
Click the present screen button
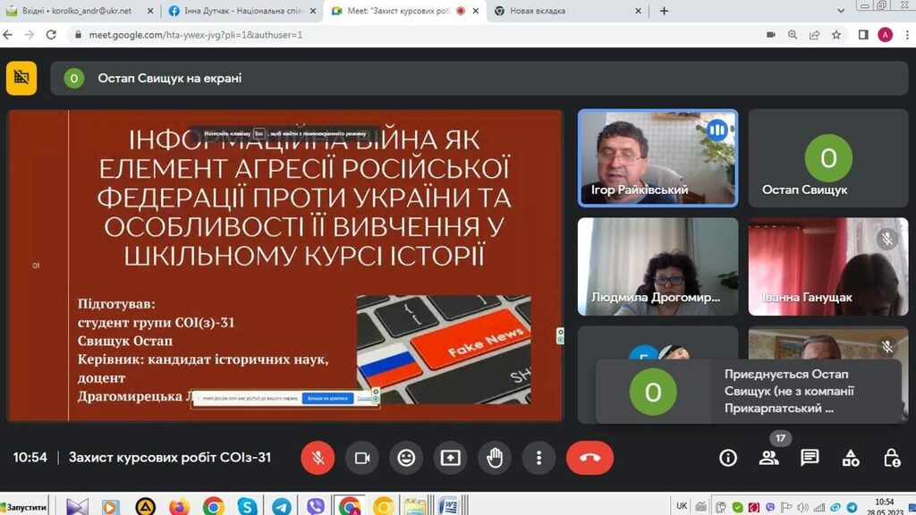[450, 458]
